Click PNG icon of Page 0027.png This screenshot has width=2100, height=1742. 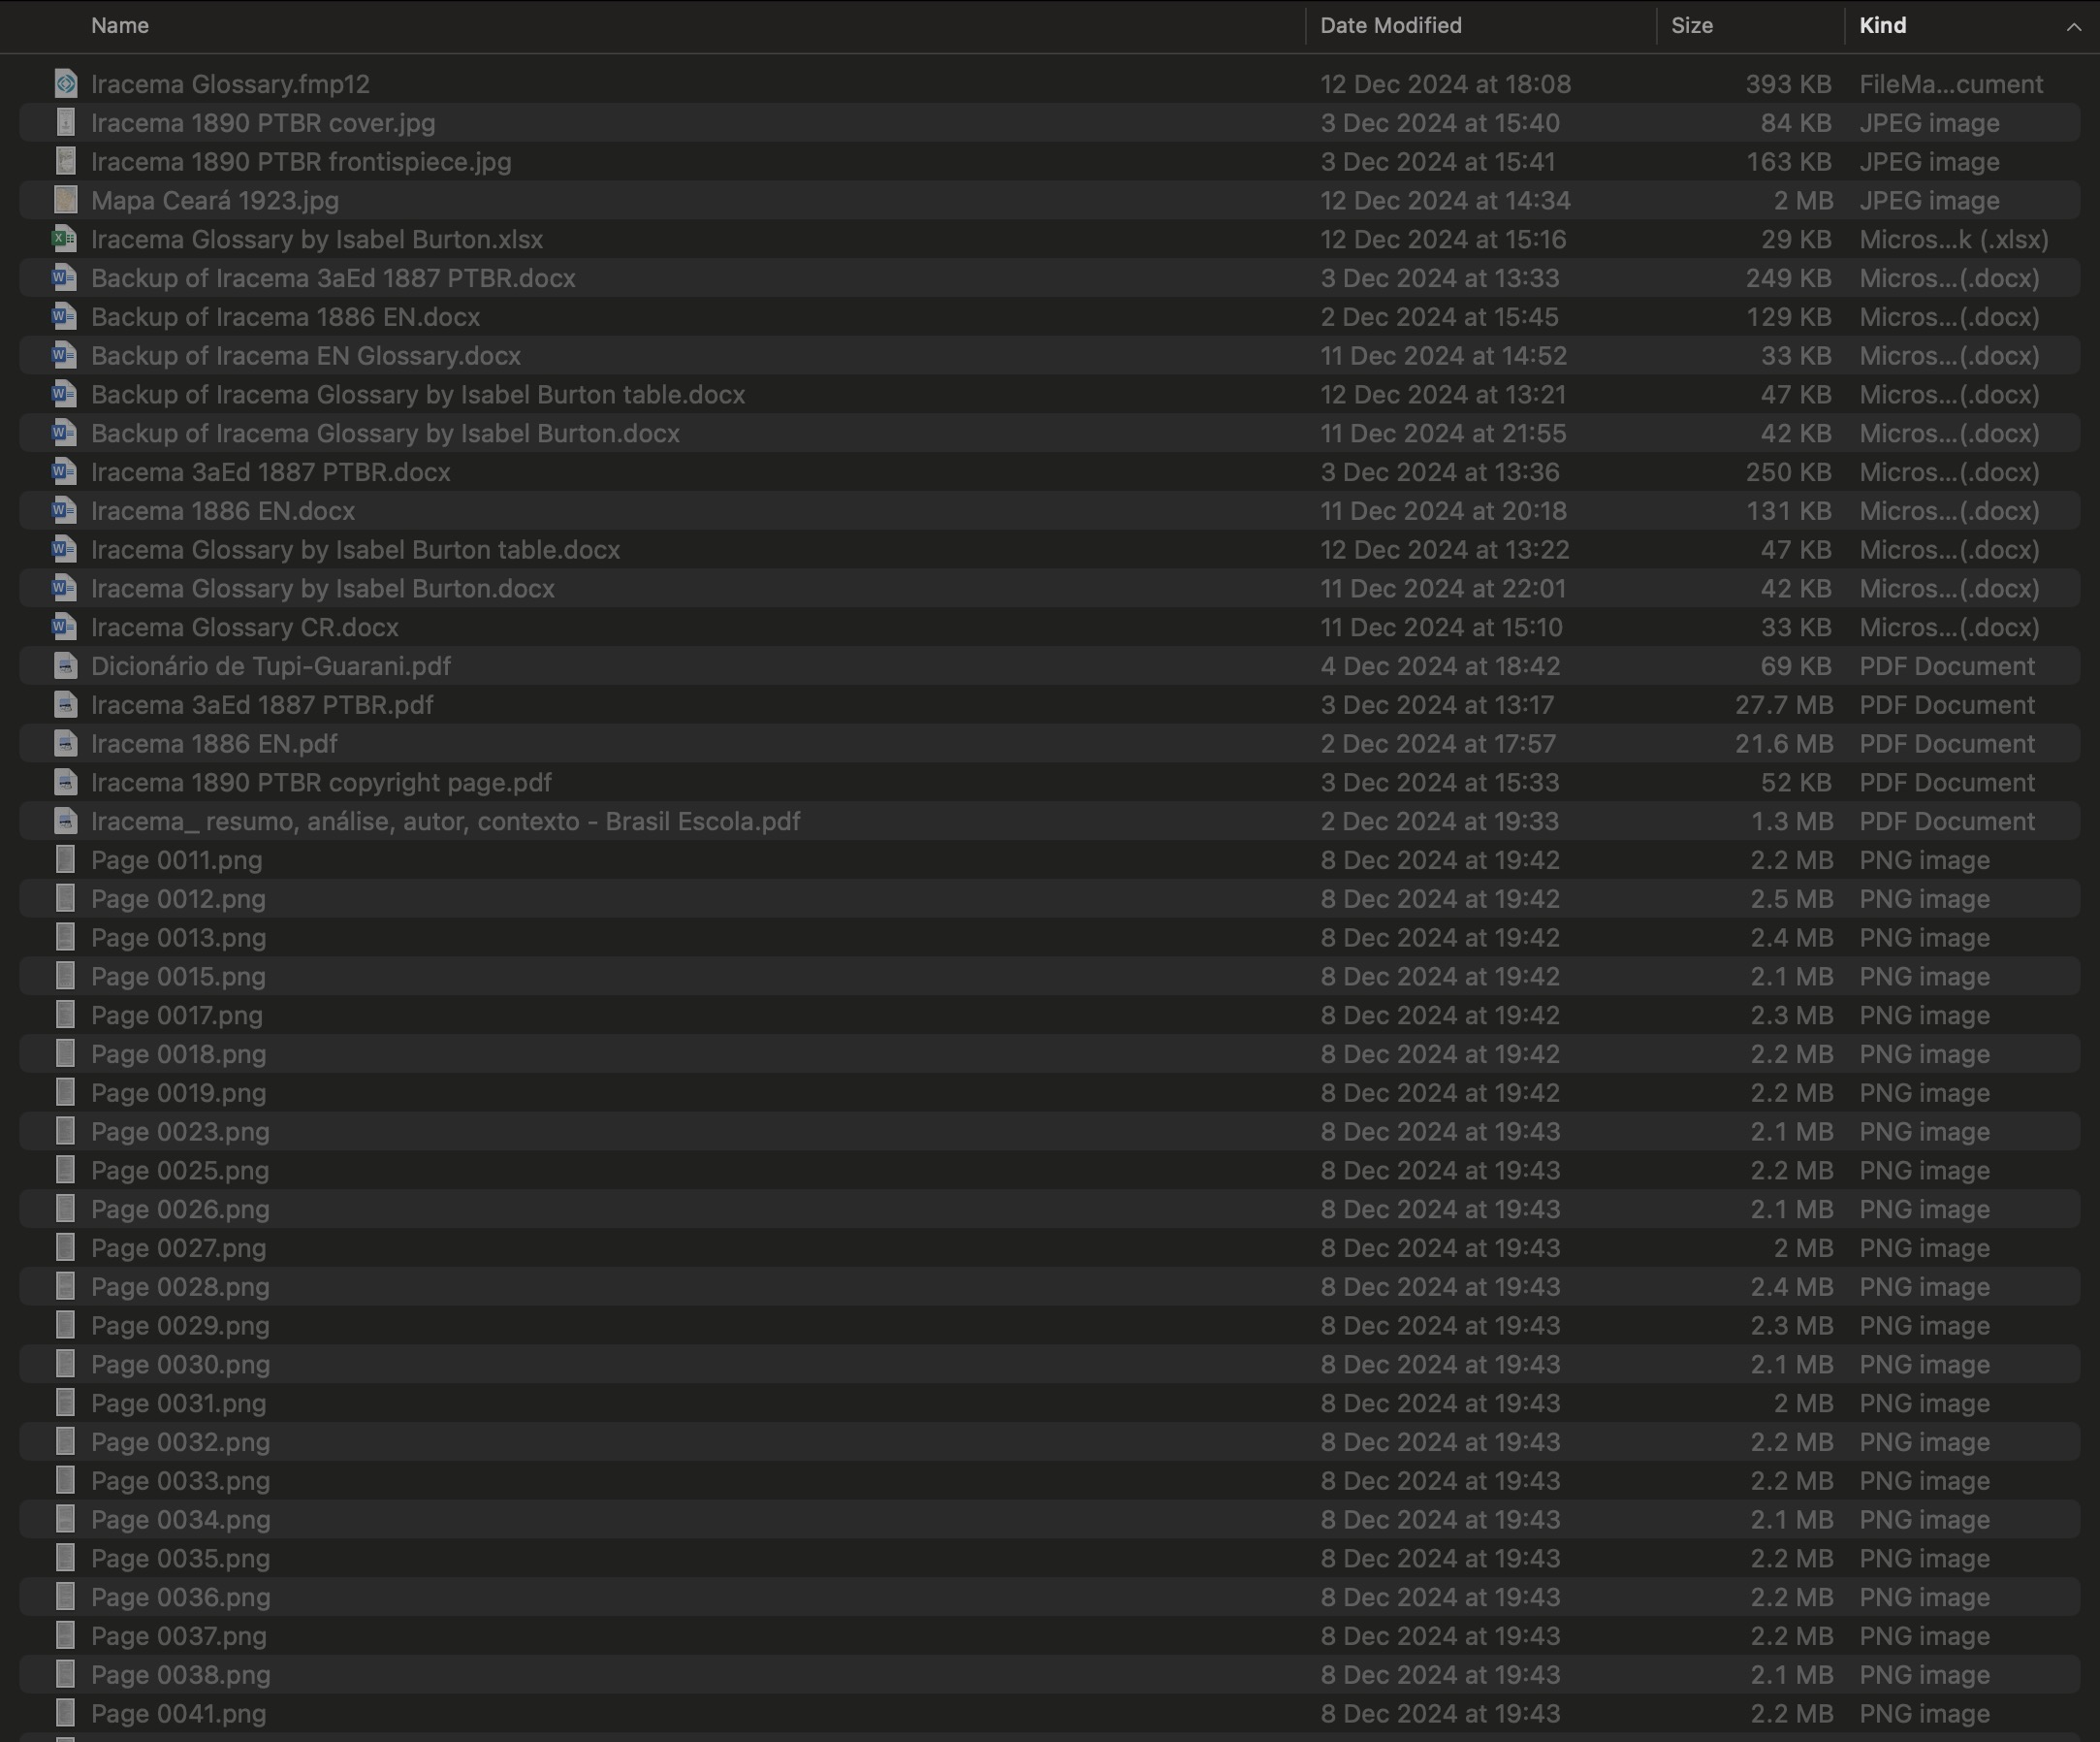(x=65, y=1247)
